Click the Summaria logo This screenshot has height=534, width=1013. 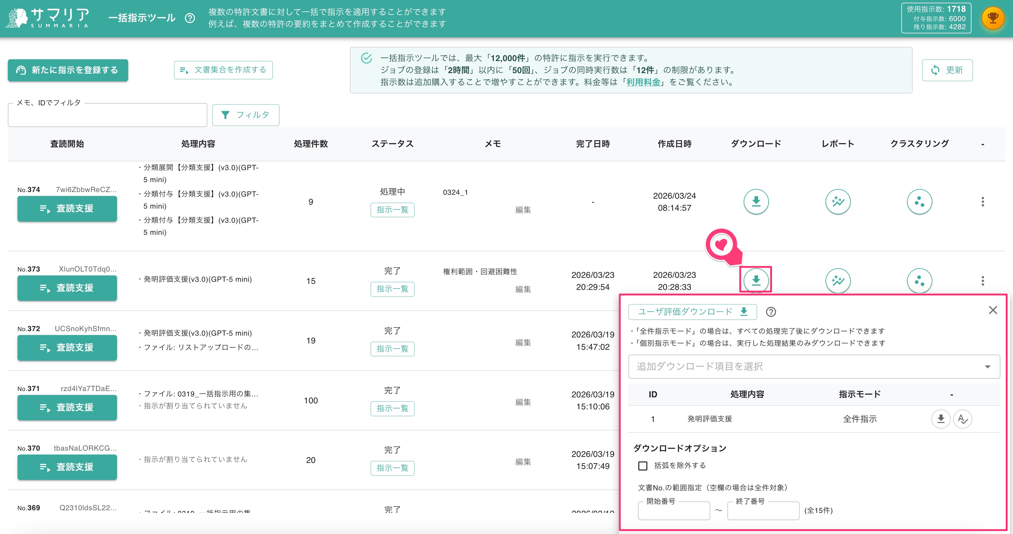47,18
